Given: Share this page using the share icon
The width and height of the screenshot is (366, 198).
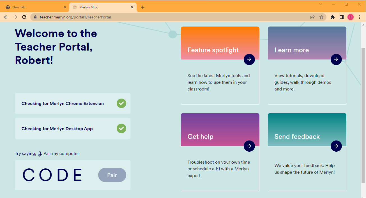Looking at the screenshot, I should coord(312,17).
